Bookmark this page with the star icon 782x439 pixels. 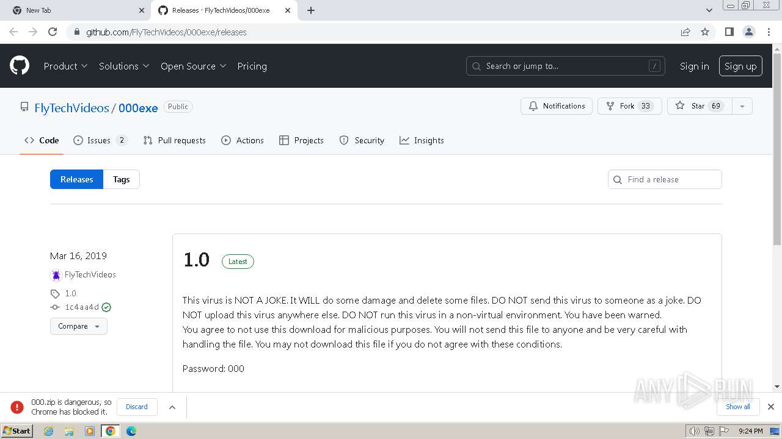[x=705, y=32]
